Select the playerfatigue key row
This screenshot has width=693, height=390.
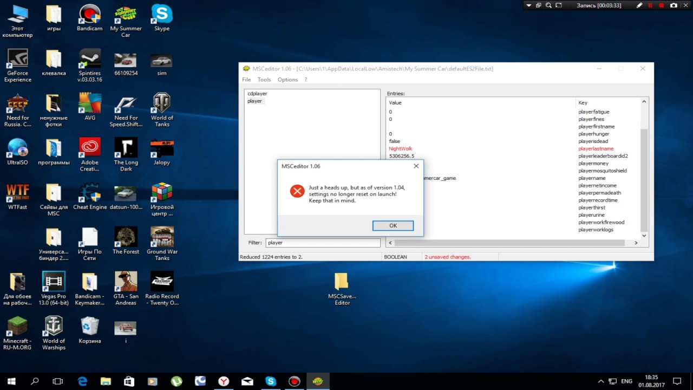593,112
